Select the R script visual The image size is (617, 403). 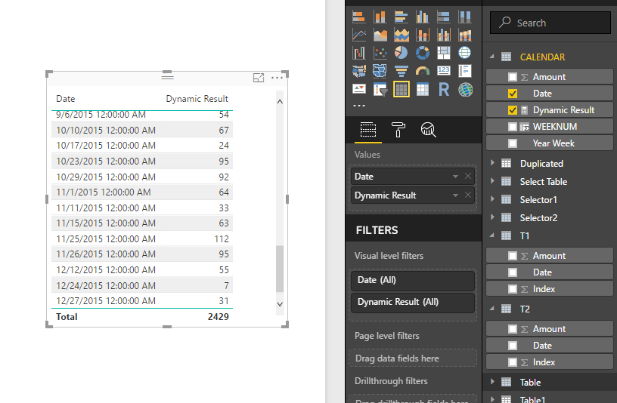point(444,90)
